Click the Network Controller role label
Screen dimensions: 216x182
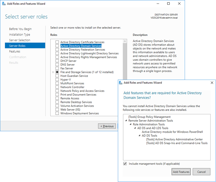tap(72, 87)
